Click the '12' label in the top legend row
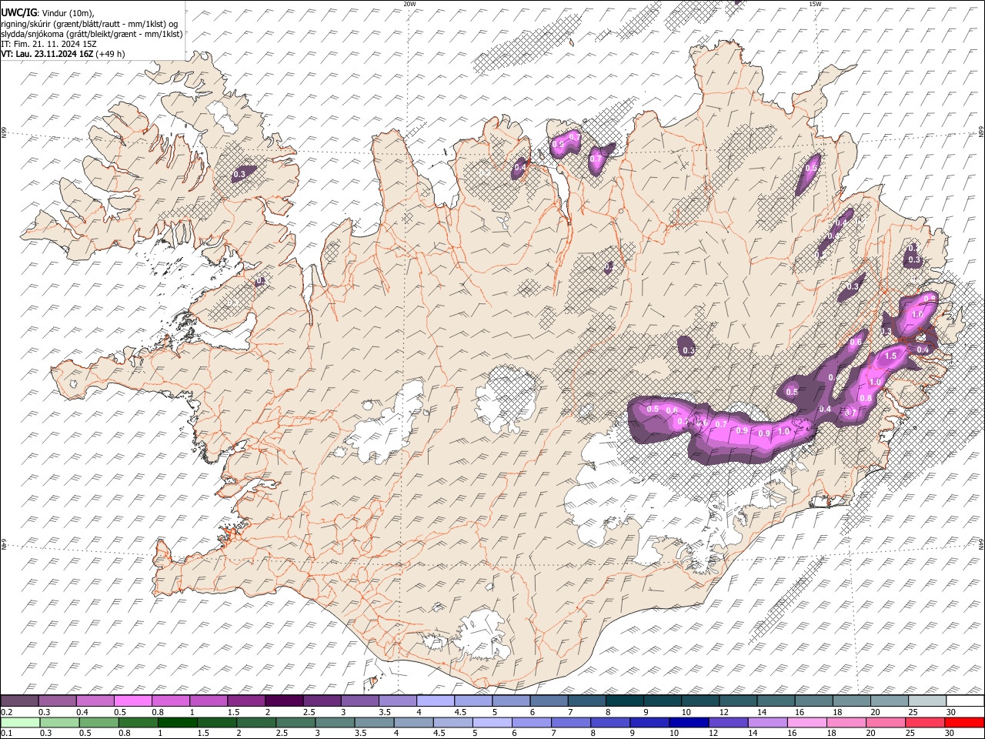985x739 pixels. [x=723, y=712]
